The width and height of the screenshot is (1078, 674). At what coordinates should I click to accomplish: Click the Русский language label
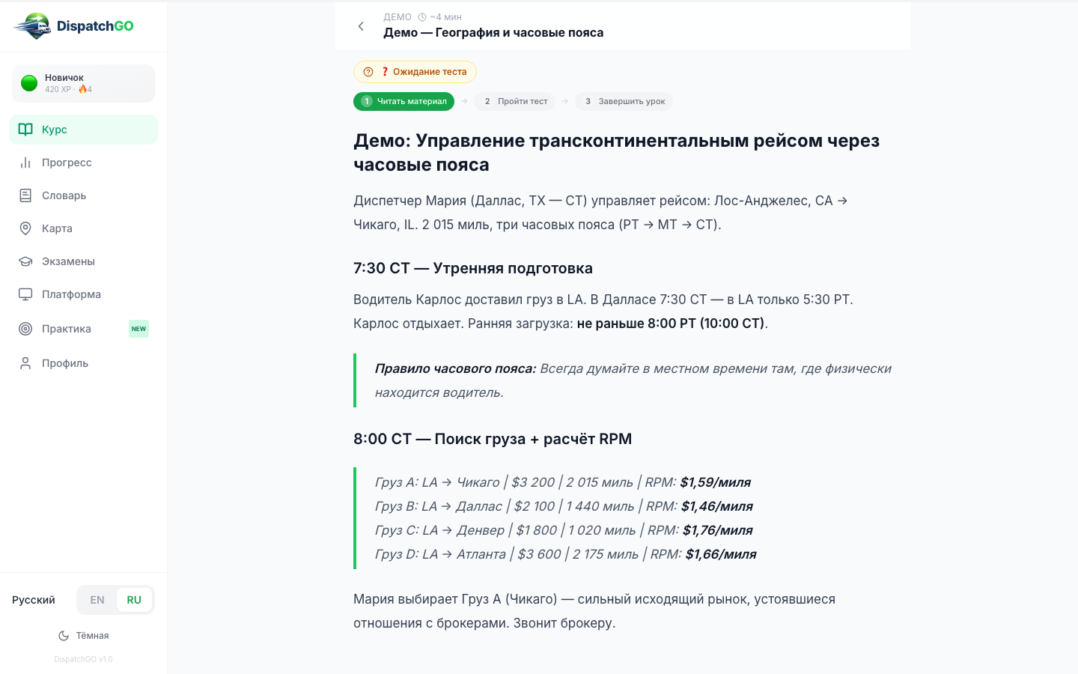(x=34, y=600)
